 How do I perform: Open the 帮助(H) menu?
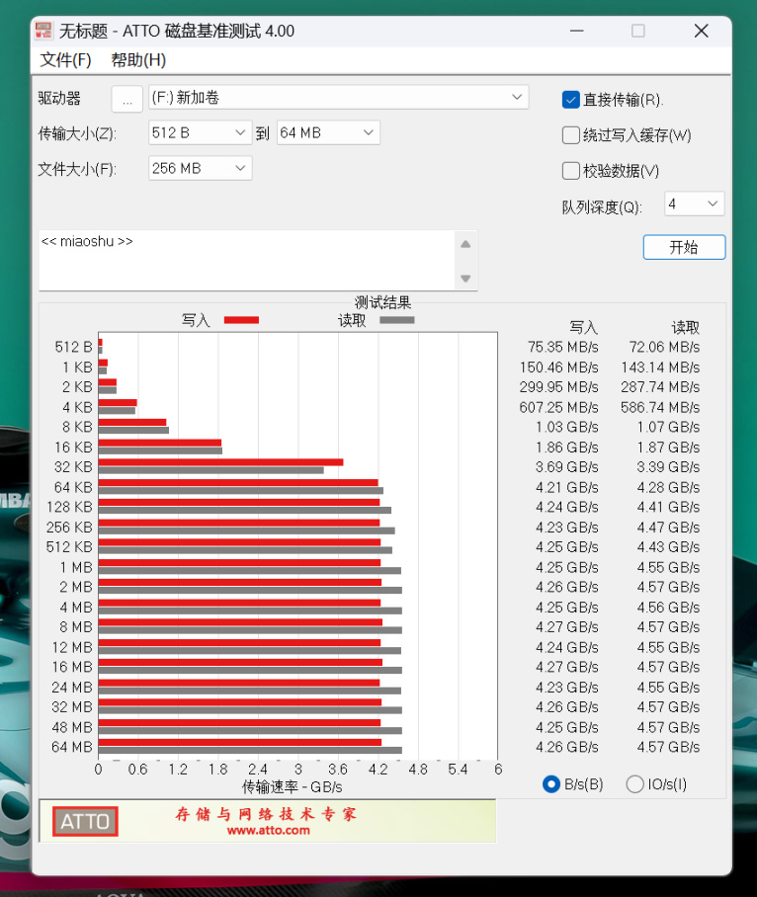(x=138, y=60)
